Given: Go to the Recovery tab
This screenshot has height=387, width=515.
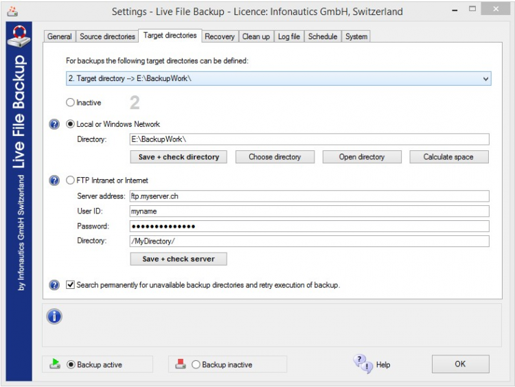Looking at the screenshot, I should click(220, 36).
